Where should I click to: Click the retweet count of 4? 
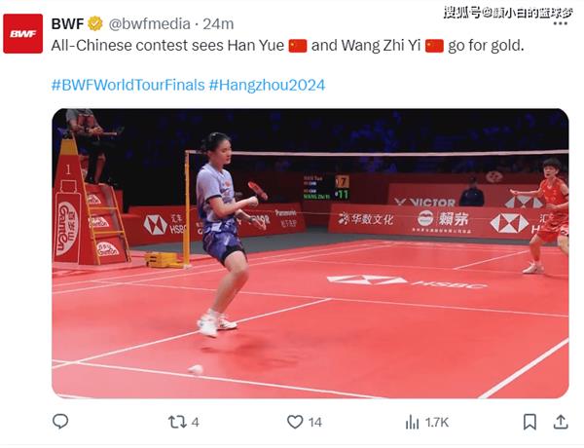196,423
